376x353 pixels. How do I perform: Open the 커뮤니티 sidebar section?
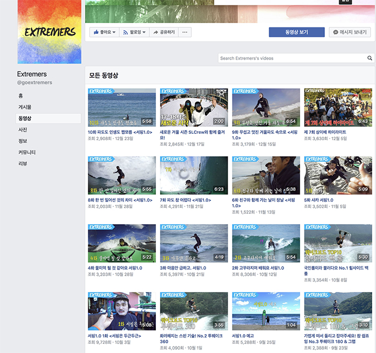click(27, 152)
